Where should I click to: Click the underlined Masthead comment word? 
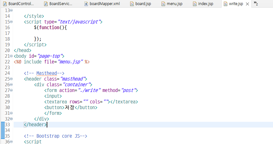pos(46,73)
